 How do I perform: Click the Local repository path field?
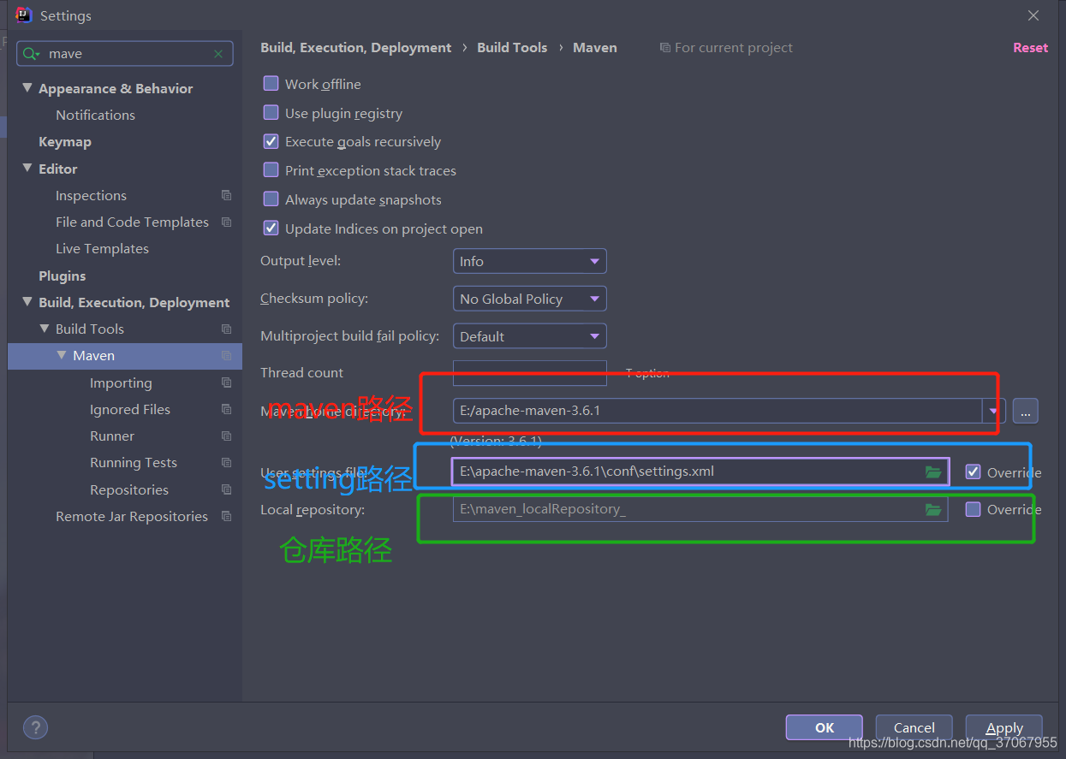pos(700,509)
